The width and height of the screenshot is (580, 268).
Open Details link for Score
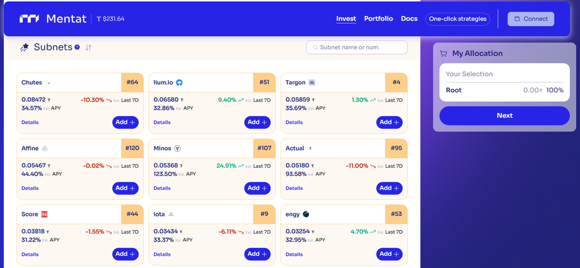(30, 254)
